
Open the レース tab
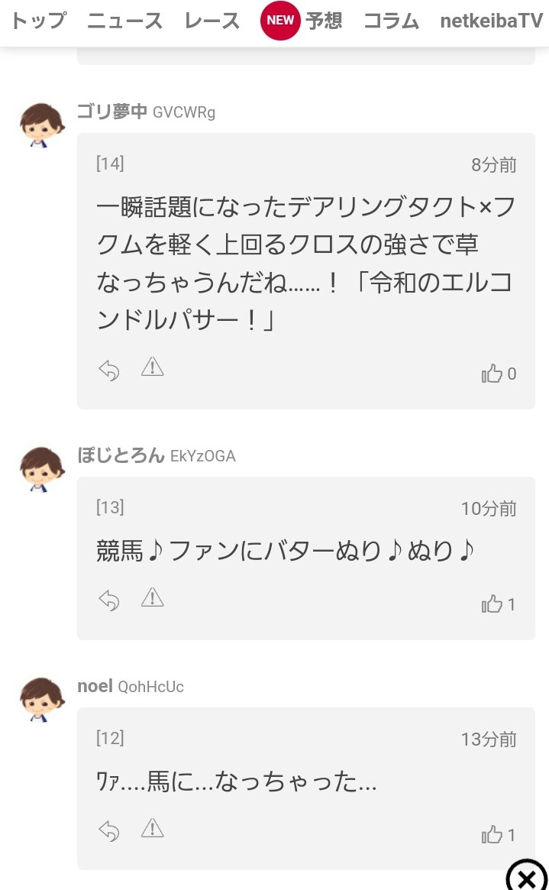coord(212,21)
